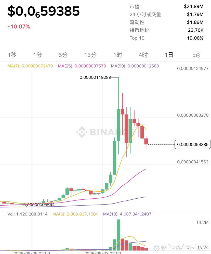Click the MA(99) indicator label
Screen dimensions: 211x254
coord(135,66)
